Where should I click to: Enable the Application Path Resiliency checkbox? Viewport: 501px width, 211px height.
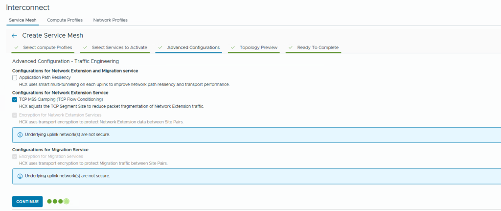[14, 77]
